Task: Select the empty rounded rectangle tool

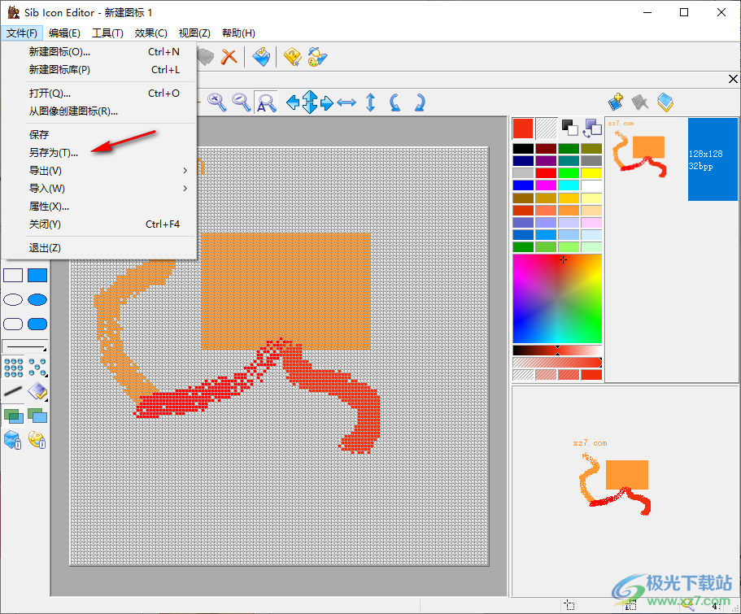Action: pos(13,324)
